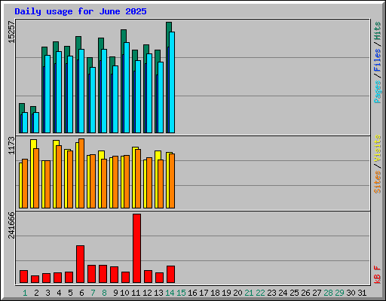
Task: Click day 1 on the x-axis
Action: (25, 293)
